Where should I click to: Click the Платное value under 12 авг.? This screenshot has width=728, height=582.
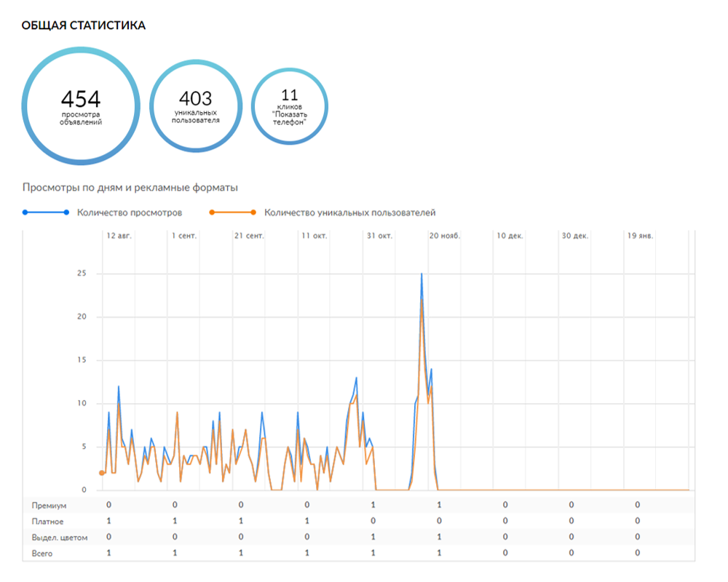[108, 521]
